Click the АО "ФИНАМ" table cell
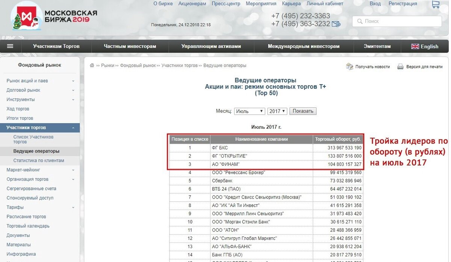451x262 pixels. click(262, 164)
